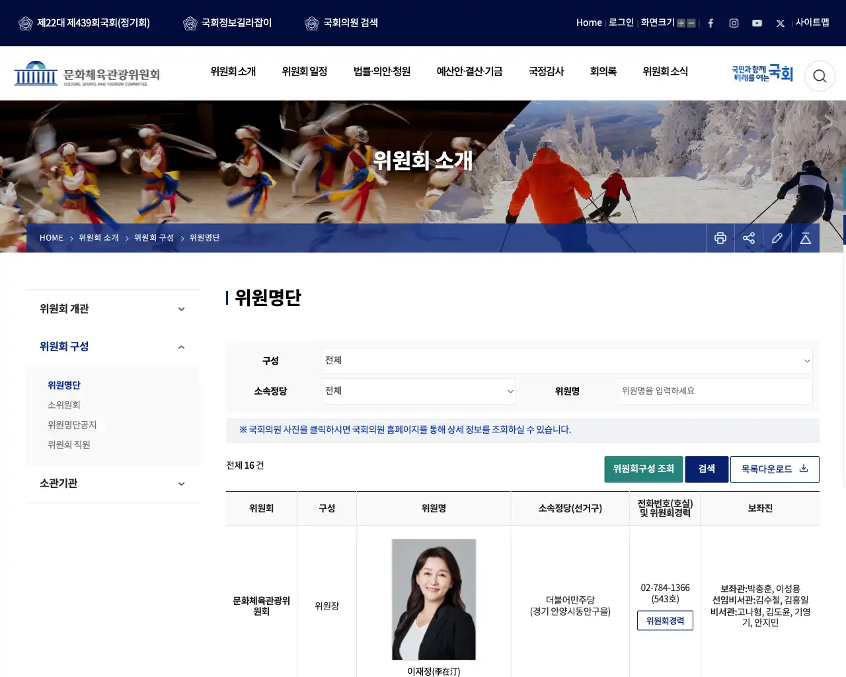The height and width of the screenshot is (677, 846).
Task: Open the X (Twitter) icon link
Action: pos(780,23)
